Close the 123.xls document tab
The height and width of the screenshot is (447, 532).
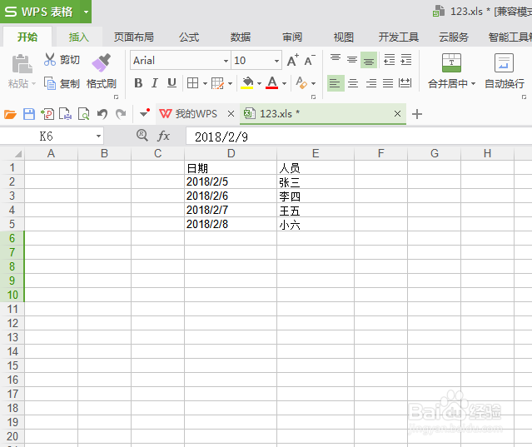(397, 113)
